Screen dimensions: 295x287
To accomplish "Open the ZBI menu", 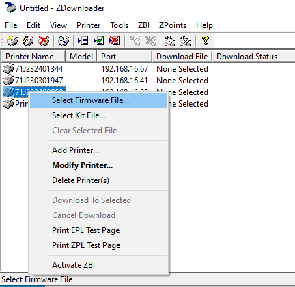I will tap(143, 25).
